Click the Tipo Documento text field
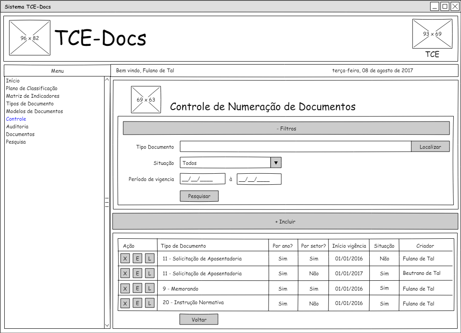Viewport: 461px width, 333px height. [x=295, y=147]
